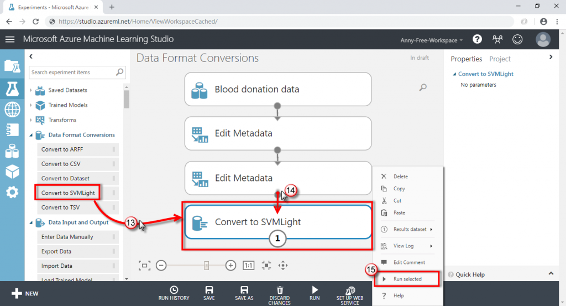Open the Projects sidebar icon
566x306 pixels.
click(x=12, y=66)
